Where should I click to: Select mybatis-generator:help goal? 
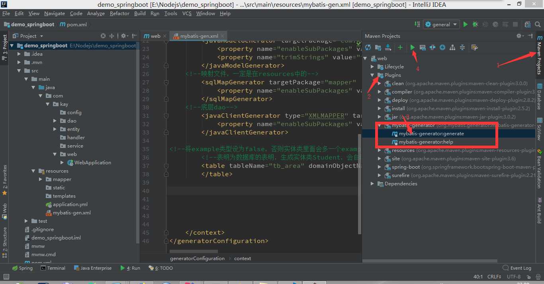pyautogui.click(x=426, y=142)
